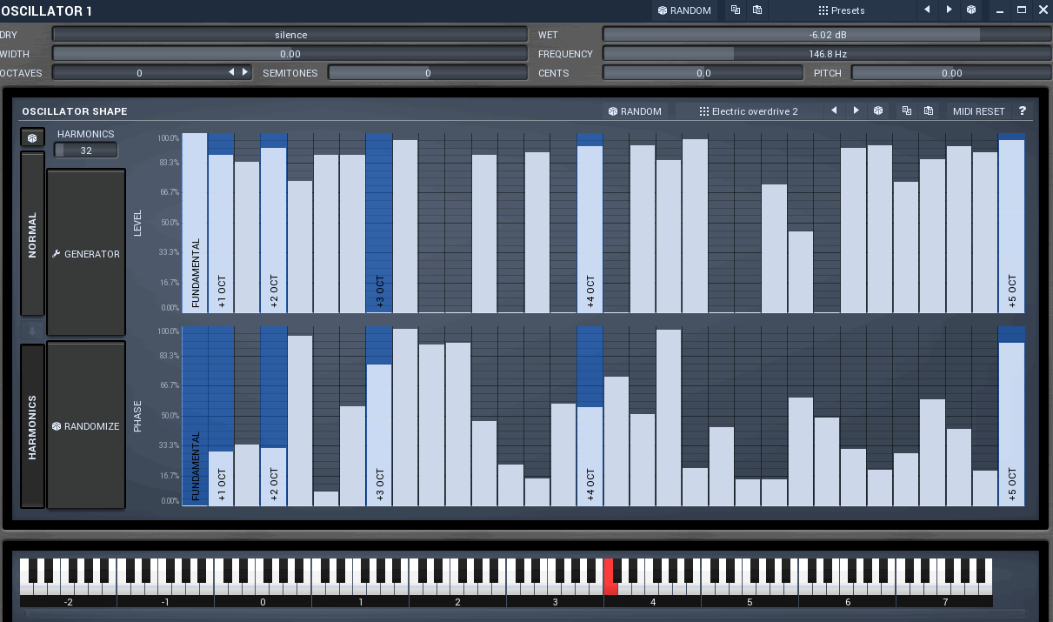The height and width of the screenshot is (622, 1053).
Task: Click the red highlighted piano key
Action: click(x=609, y=579)
